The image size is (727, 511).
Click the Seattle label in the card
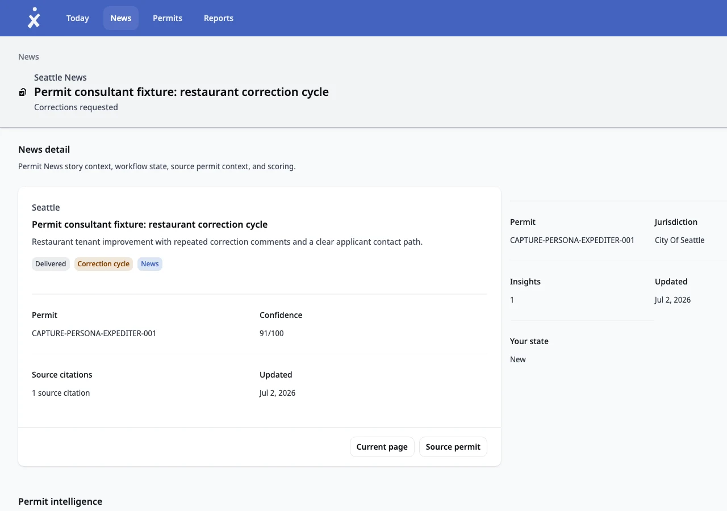point(46,208)
